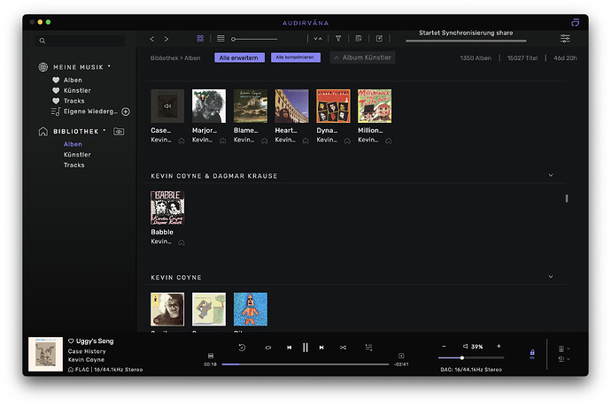Image resolution: width=611 pixels, height=406 pixels.
Task: Click the home icon below Babble album
Action: 182,242
